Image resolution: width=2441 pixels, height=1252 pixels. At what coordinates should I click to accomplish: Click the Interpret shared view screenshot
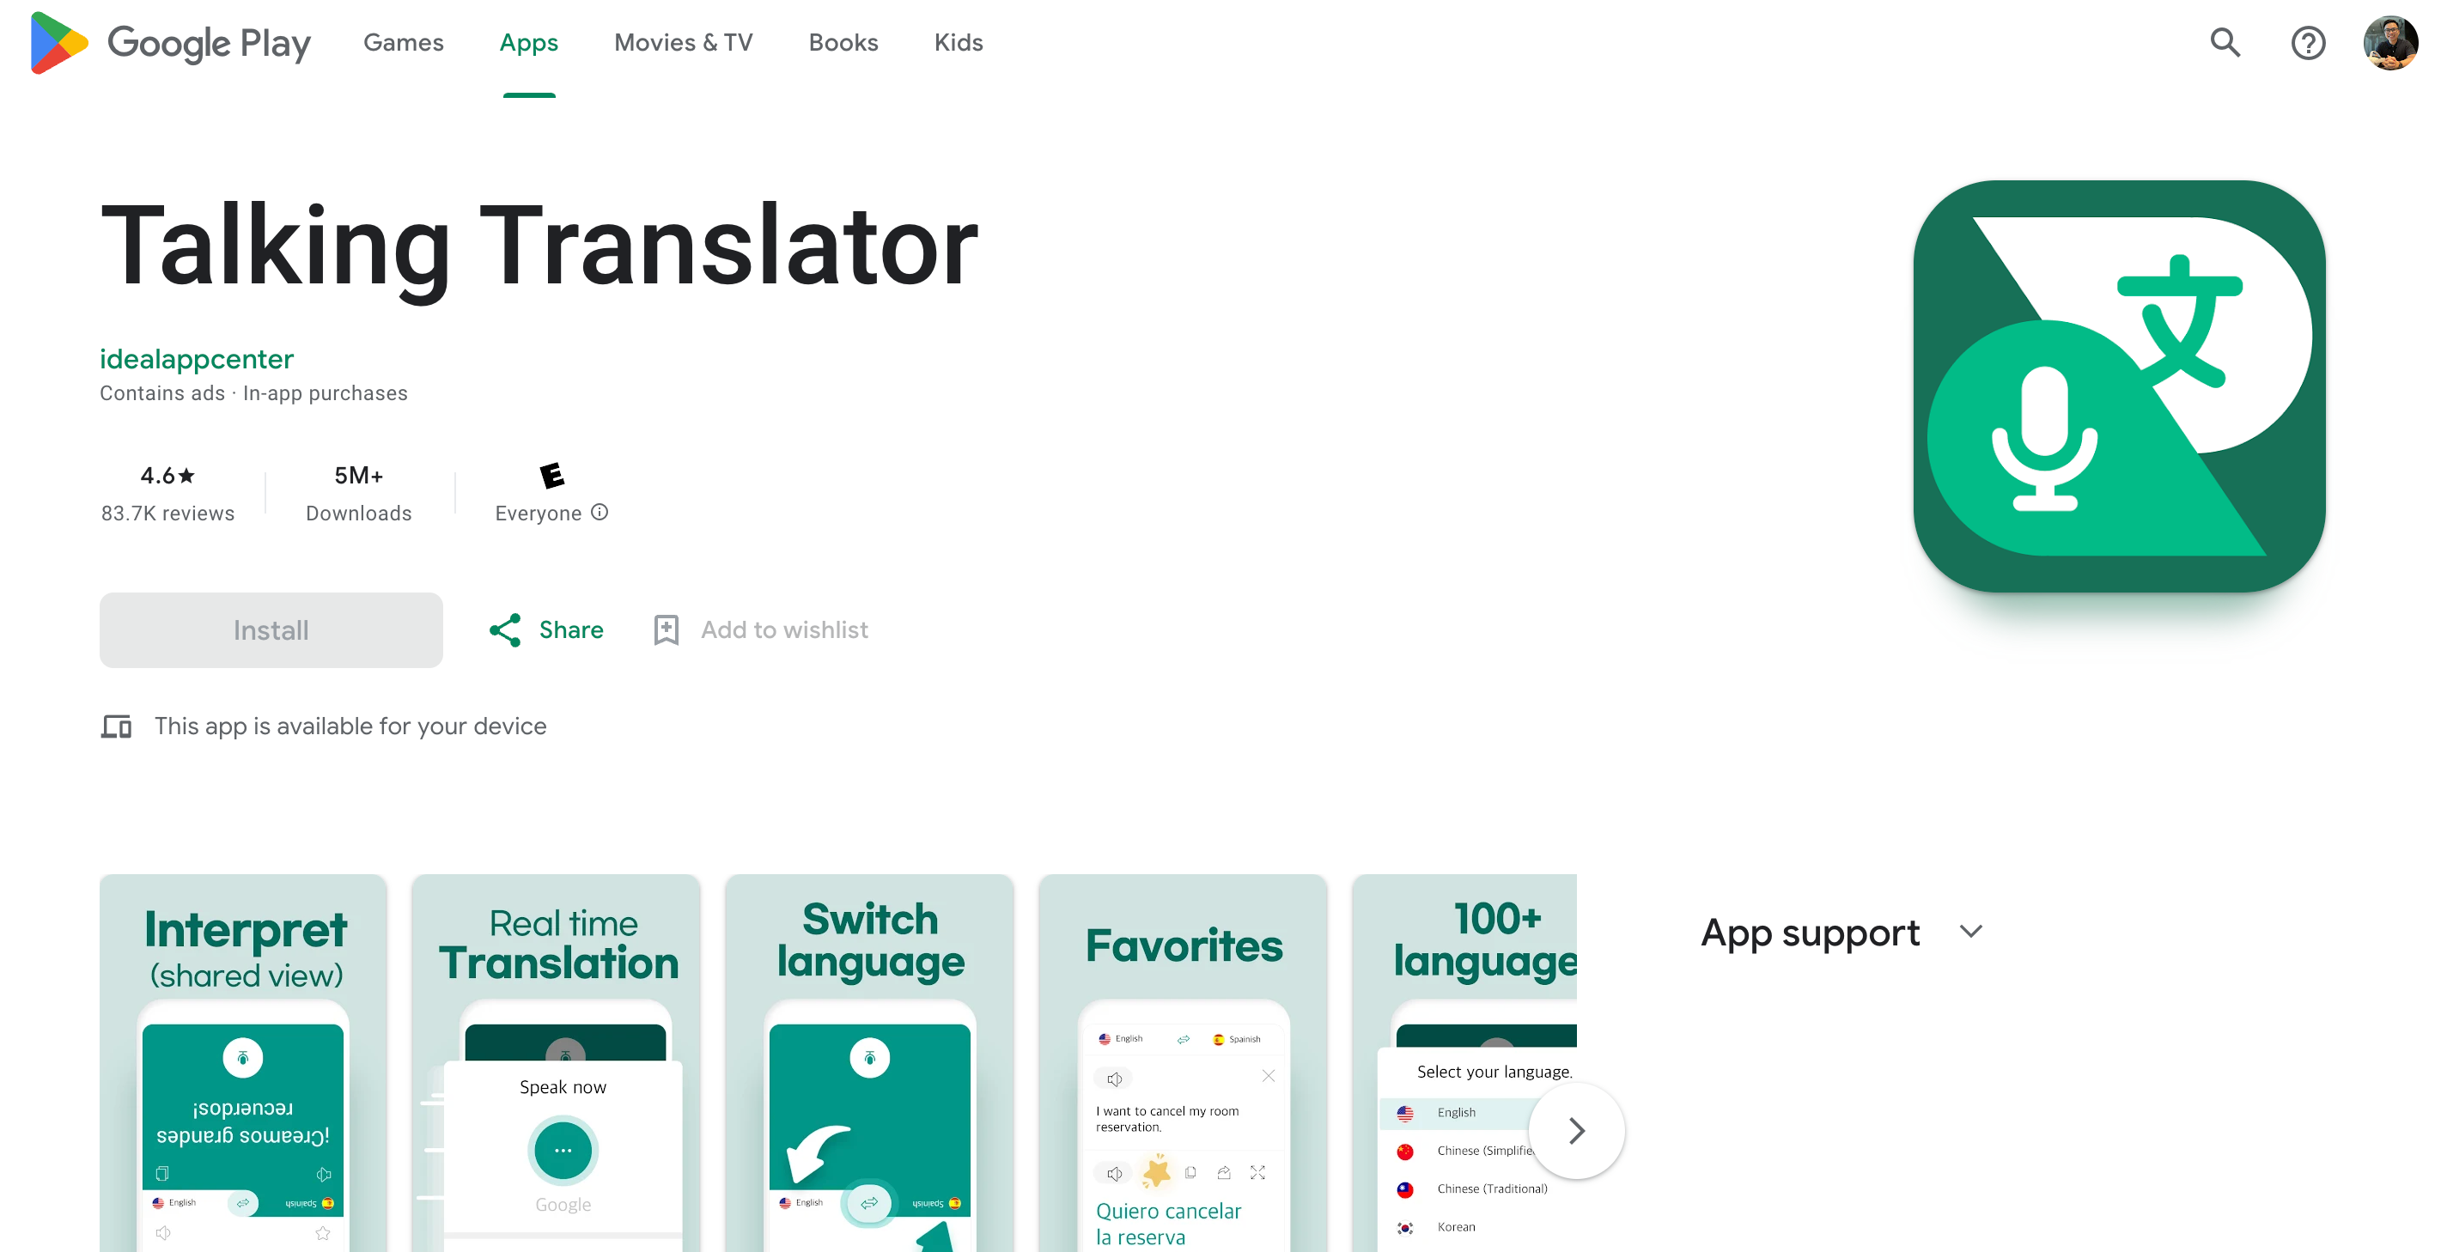tap(242, 1061)
